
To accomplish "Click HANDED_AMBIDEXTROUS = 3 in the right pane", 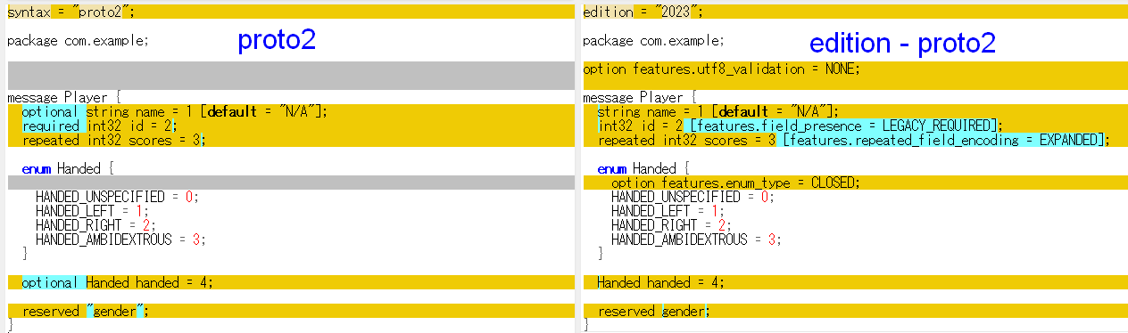I will click(x=697, y=240).
